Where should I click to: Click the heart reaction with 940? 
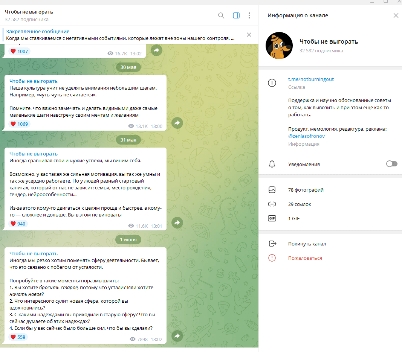pyautogui.click(x=18, y=224)
